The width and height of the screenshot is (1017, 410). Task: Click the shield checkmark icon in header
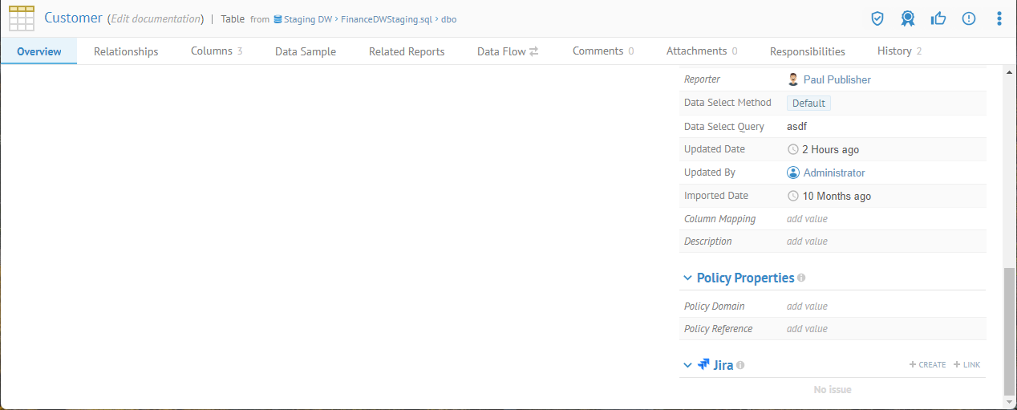[x=877, y=18]
